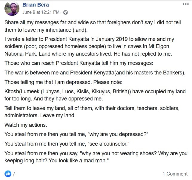Click the June 9 at 12:21 PM timestamp
Image resolution: width=192 pixels, height=180 pixels.
(41, 13)
